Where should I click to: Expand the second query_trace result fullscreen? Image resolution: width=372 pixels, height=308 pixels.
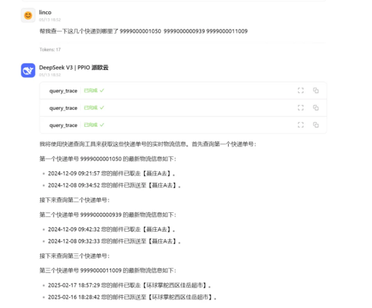click(x=301, y=108)
